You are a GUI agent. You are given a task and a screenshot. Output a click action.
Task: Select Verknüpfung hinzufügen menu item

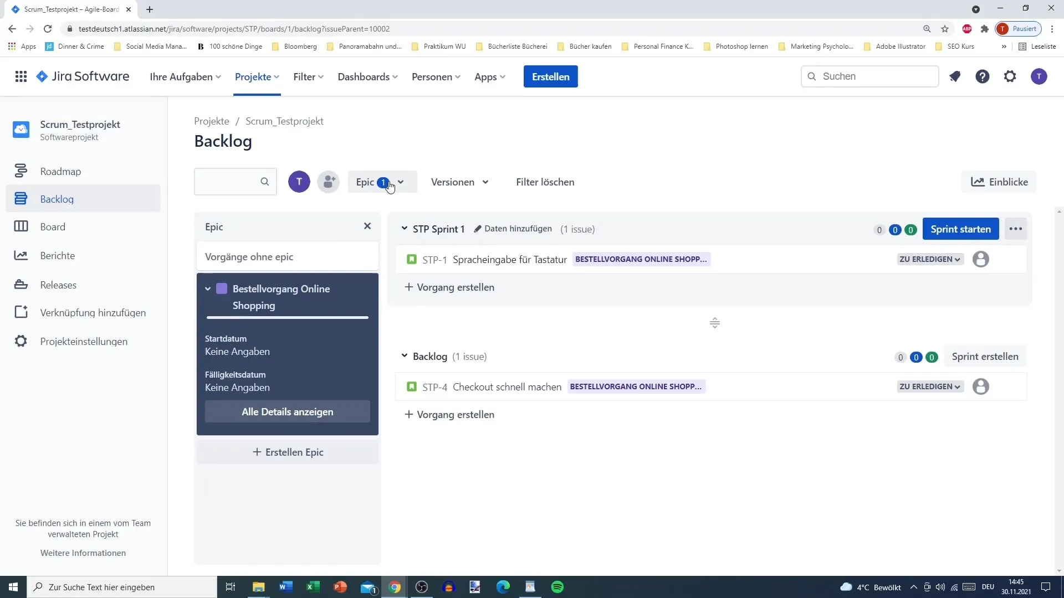coord(93,312)
